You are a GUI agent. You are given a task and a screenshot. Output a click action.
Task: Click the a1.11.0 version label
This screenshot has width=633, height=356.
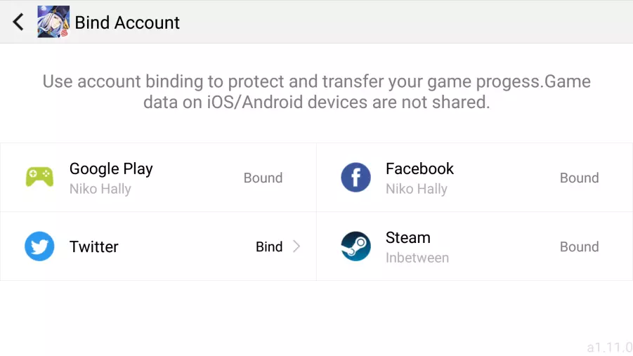(609, 347)
